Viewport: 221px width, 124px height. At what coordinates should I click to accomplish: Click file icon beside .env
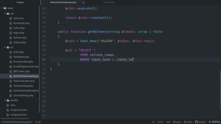(x=8, y=105)
